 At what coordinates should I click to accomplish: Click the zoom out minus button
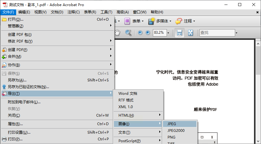140,33
